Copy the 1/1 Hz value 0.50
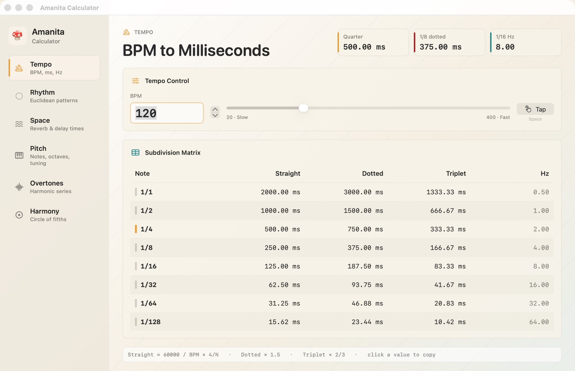 coord(541,192)
